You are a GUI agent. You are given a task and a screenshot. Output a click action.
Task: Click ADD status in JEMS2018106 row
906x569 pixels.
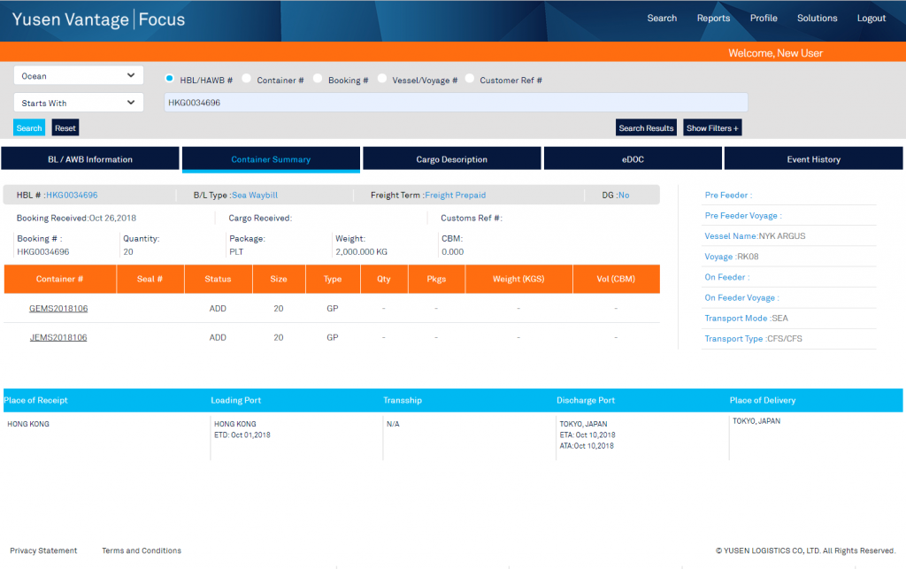(x=218, y=337)
